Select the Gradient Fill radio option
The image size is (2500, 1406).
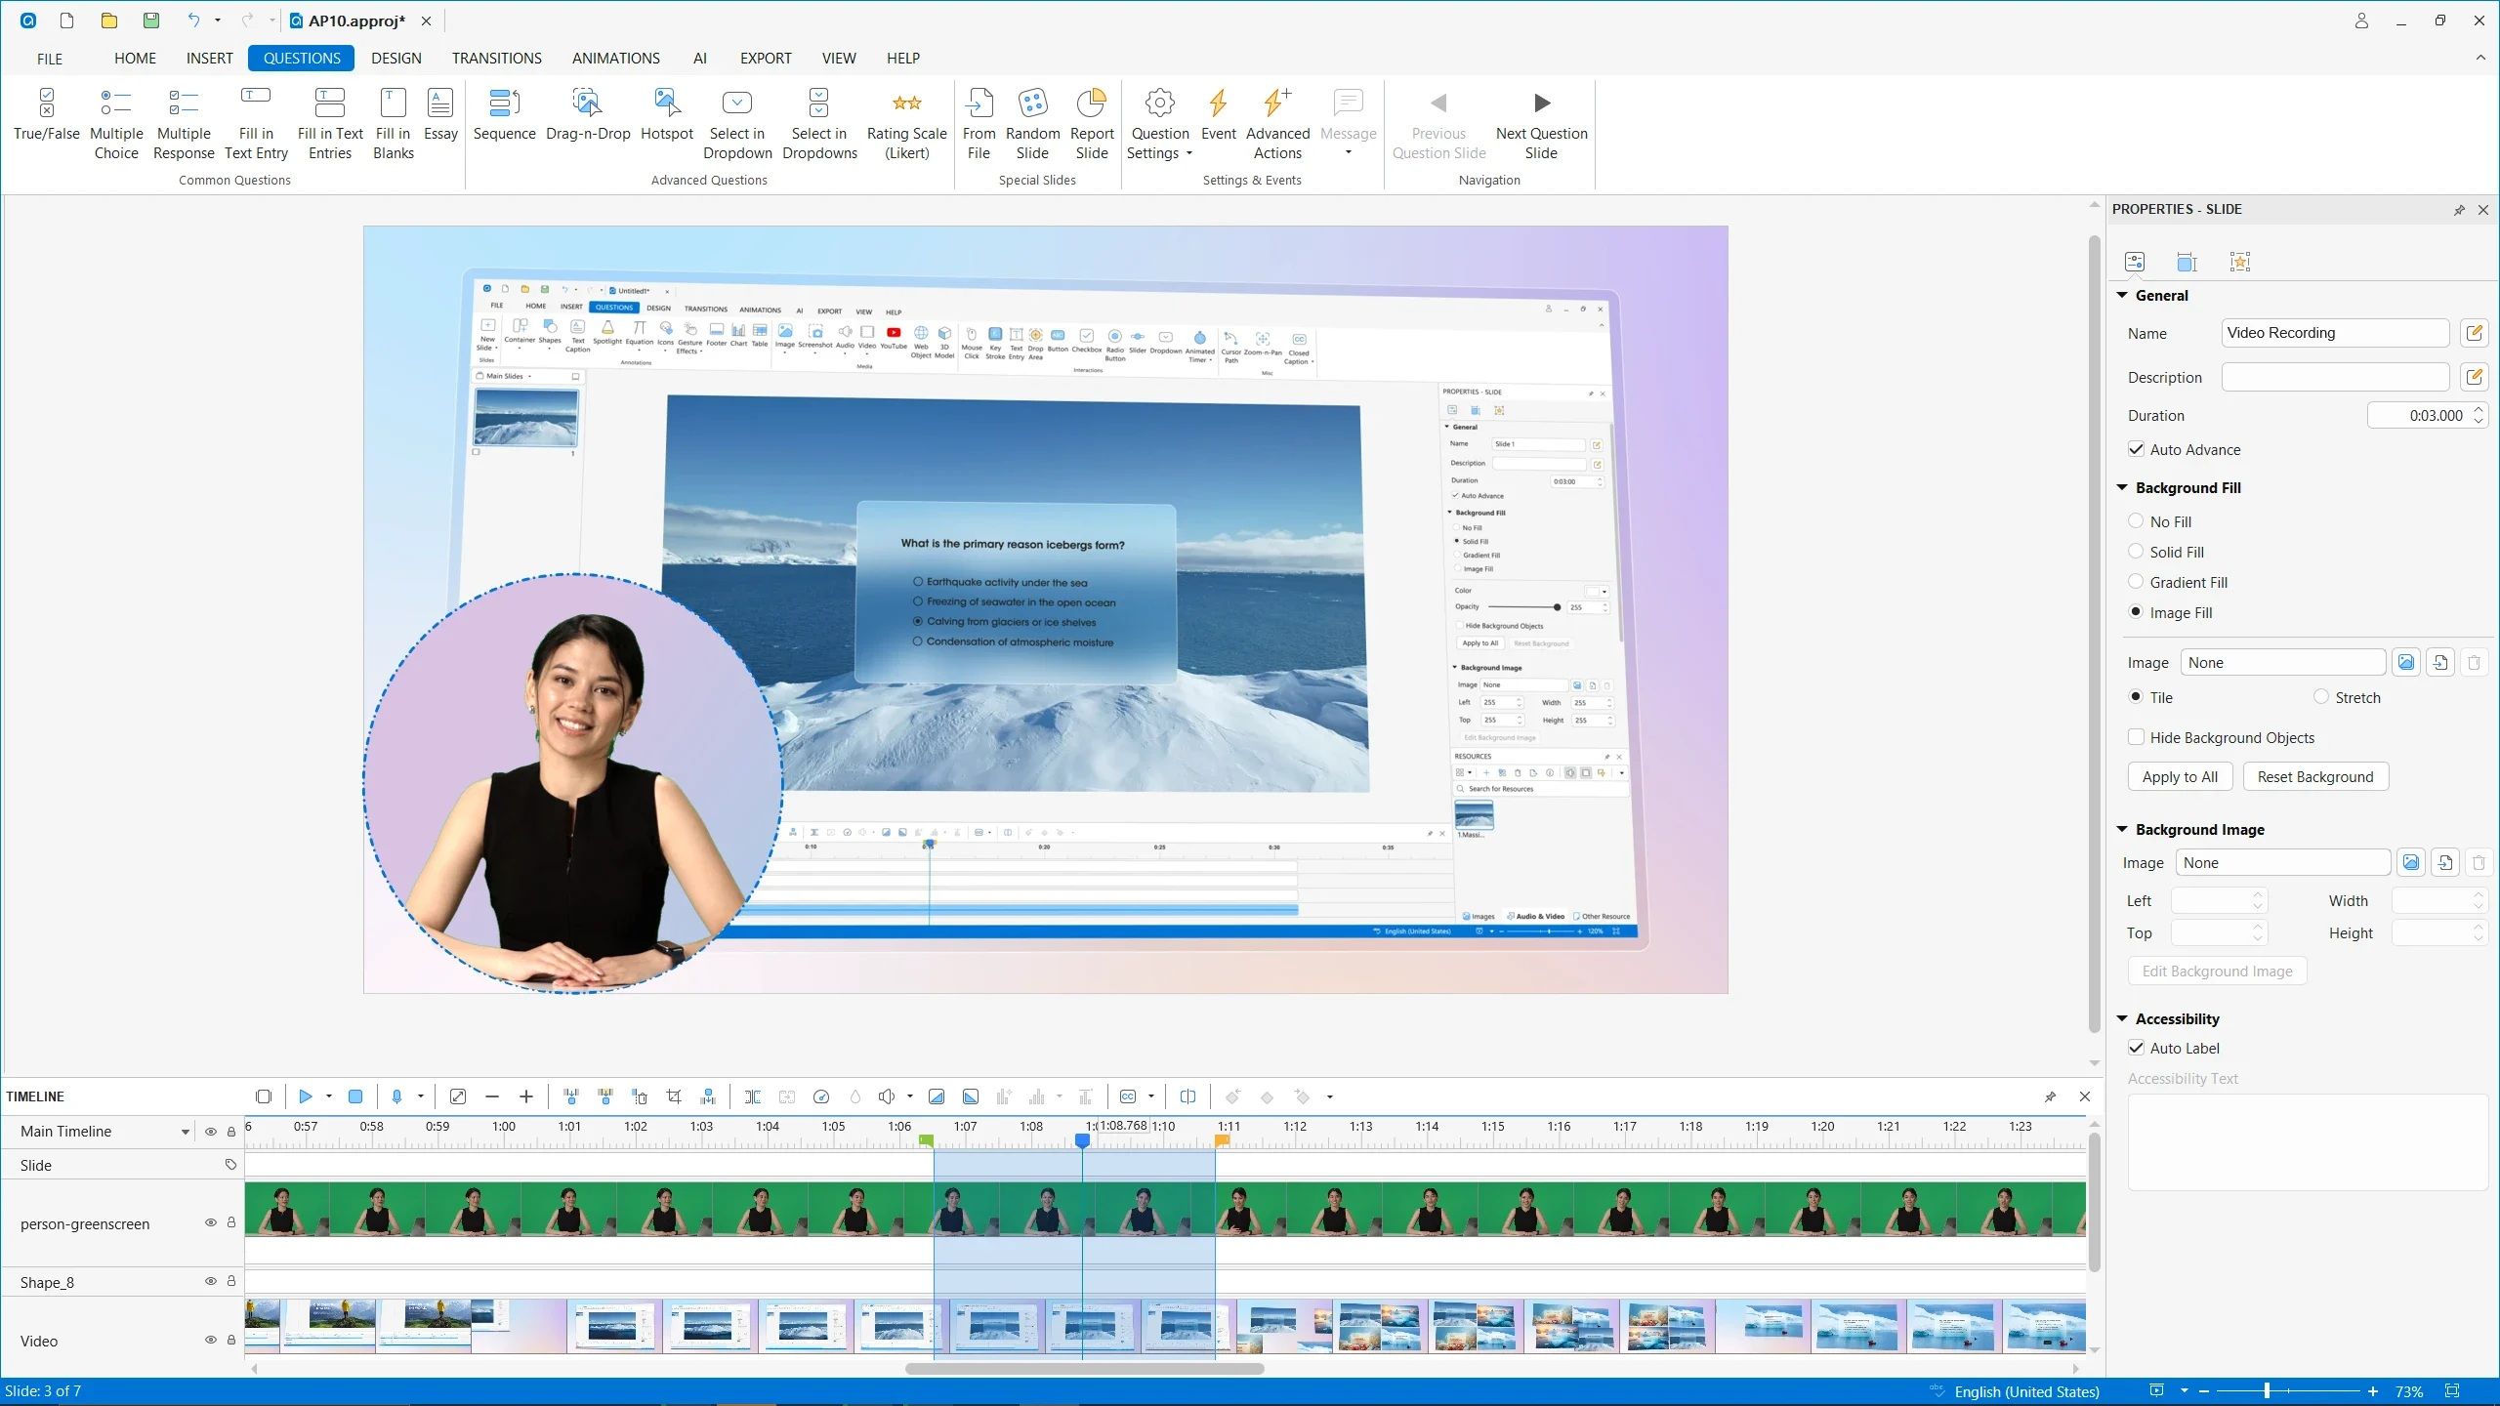point(2136,582)
